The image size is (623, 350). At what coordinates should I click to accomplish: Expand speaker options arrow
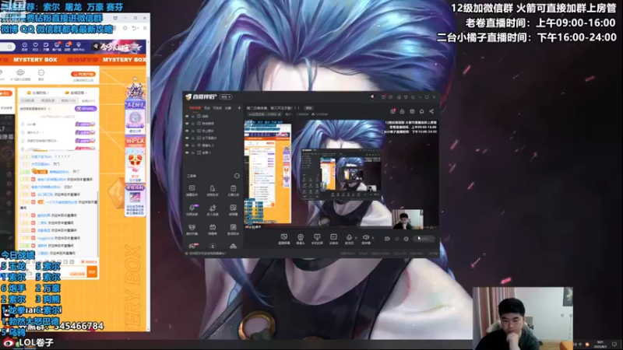click(373, 238)
